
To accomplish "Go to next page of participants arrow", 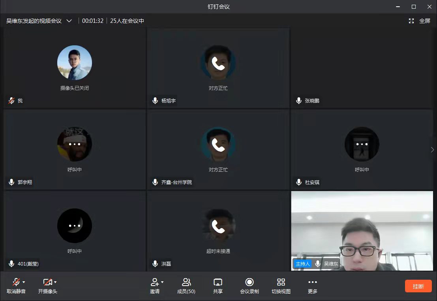I will [x=432, y=150].
